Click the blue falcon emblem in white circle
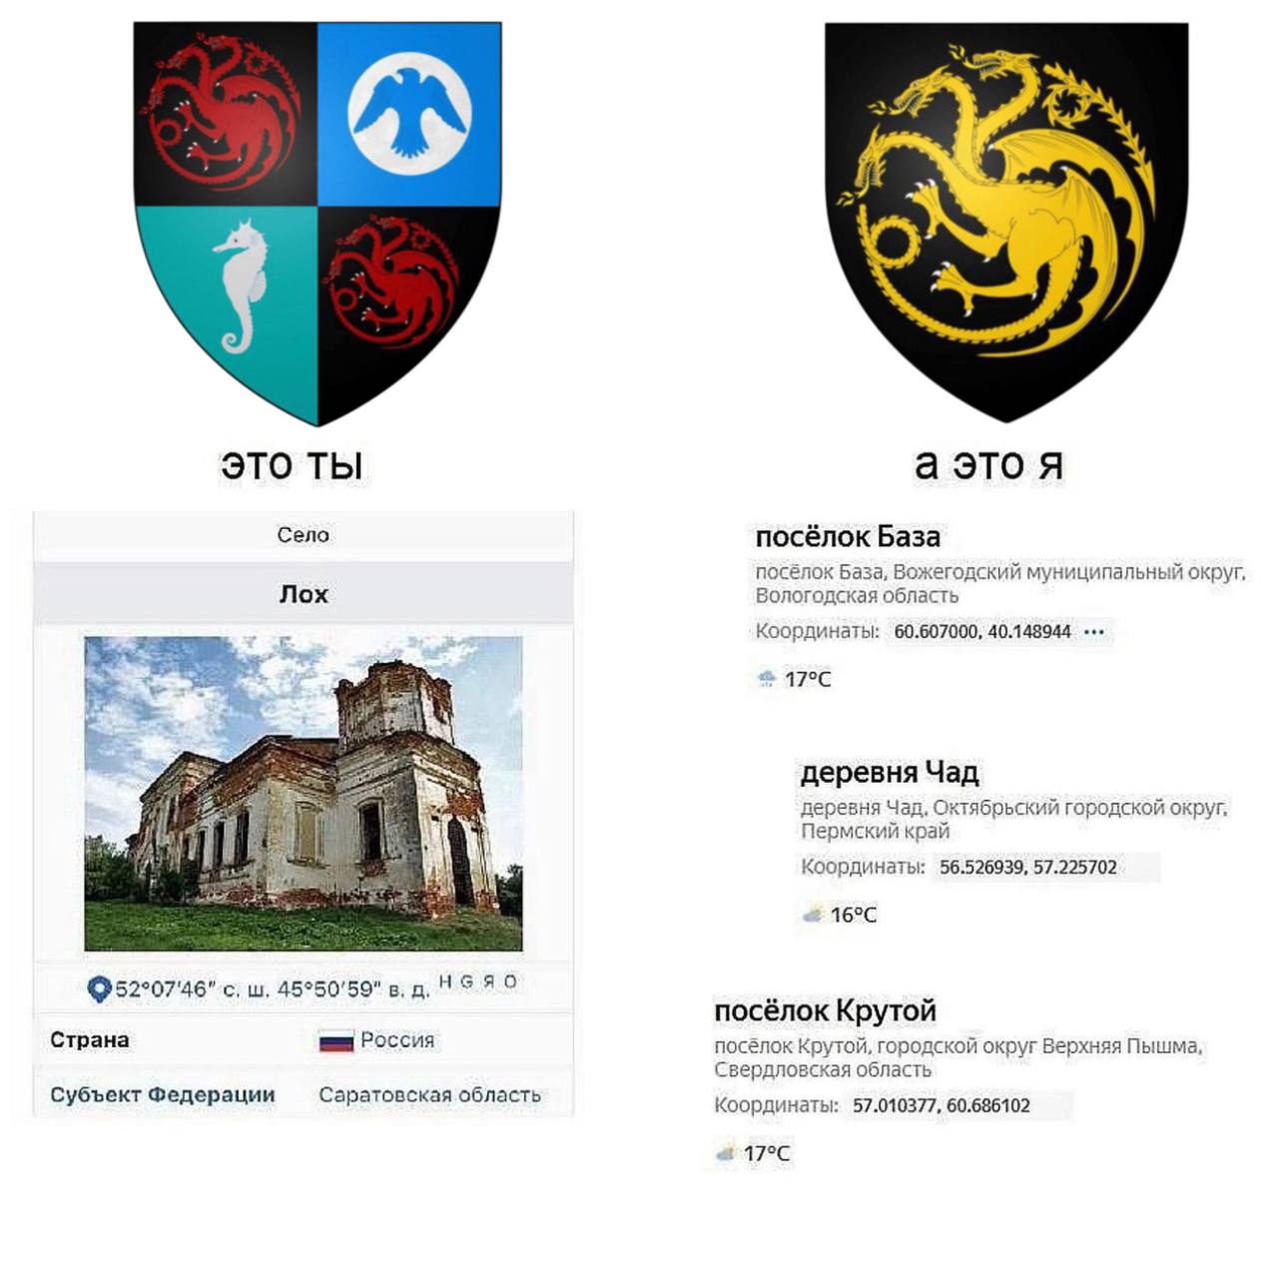1278x1278 pixels. point(409,111)
